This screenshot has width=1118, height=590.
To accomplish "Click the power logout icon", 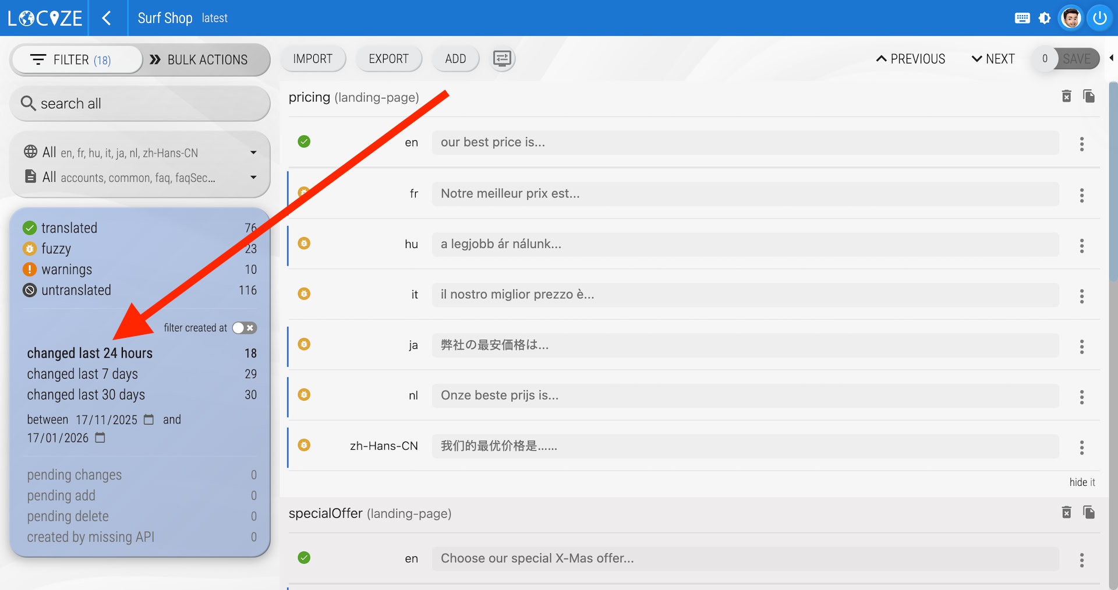I will pos(1099,18).
